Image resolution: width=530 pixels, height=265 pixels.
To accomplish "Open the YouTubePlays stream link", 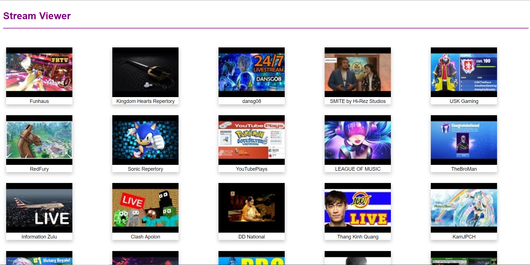I will tap(251, 169).
